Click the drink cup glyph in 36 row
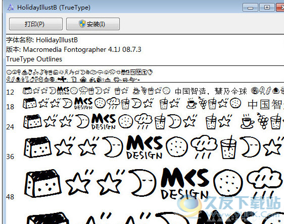 click(x=228, y=147)
